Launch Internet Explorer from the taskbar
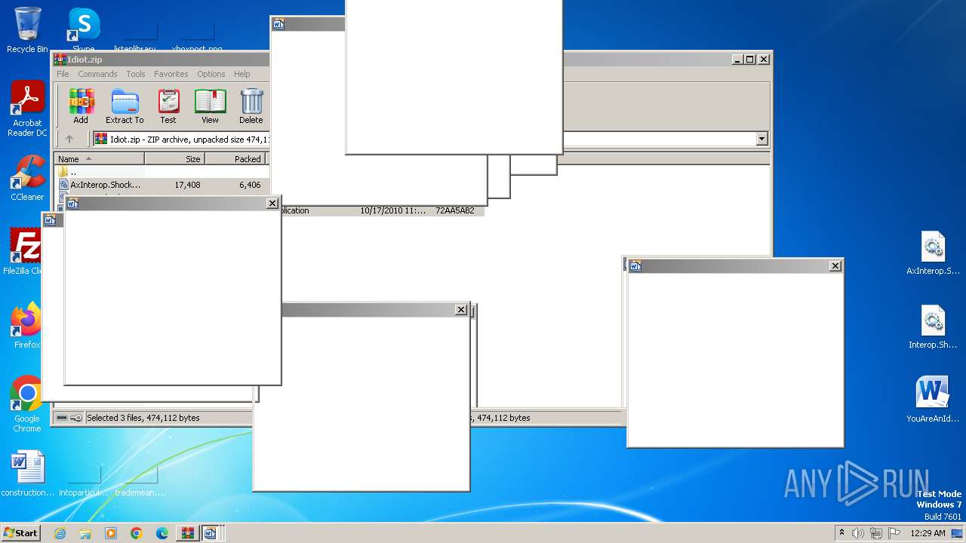Image resolution: width=966 pixels, height=543 pixels. pos(60,533)
